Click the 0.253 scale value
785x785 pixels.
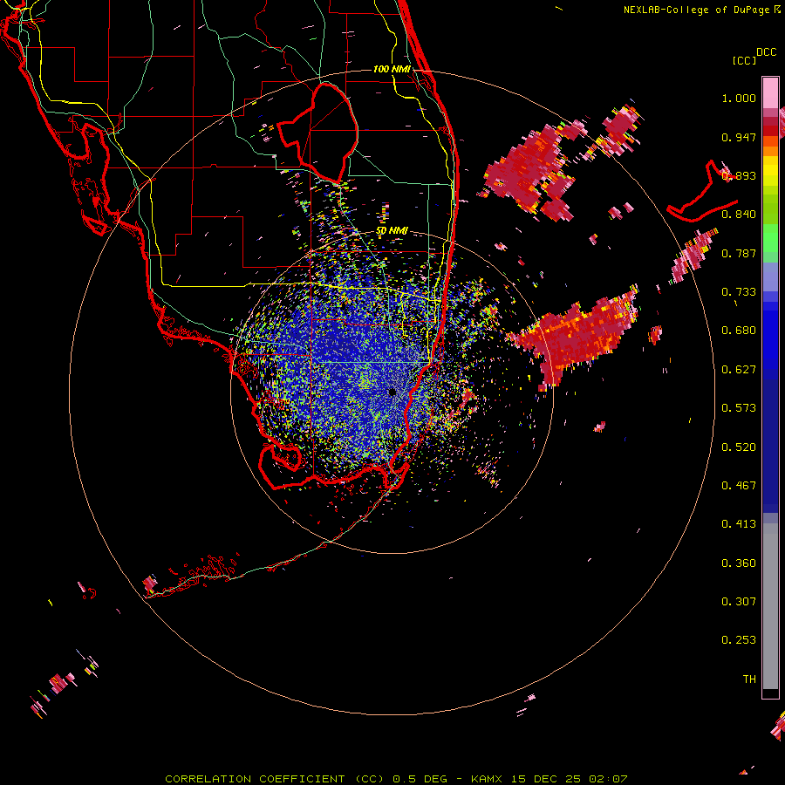(739, 640)
